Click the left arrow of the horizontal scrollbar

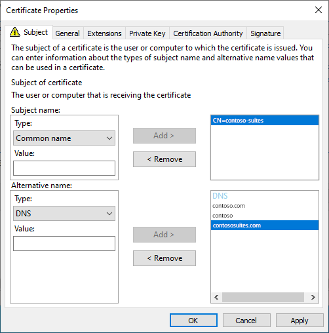[216, 297]
